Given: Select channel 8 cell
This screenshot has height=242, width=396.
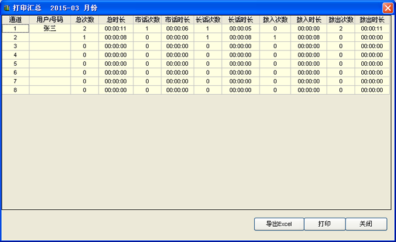Looking at the screenshot, I should [15, 90].
